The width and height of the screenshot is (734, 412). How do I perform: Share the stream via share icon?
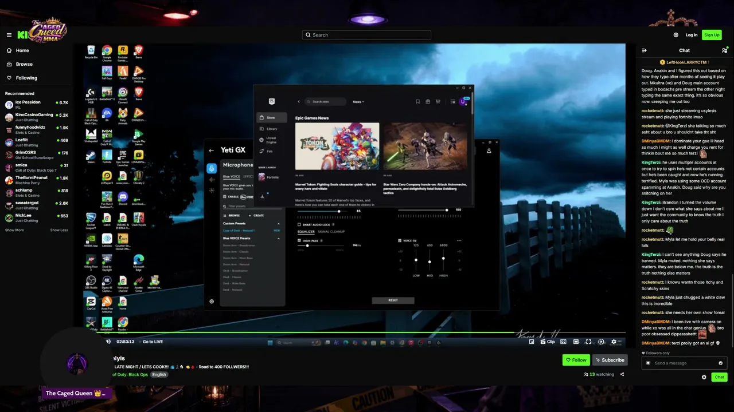(x=622, y=374)
